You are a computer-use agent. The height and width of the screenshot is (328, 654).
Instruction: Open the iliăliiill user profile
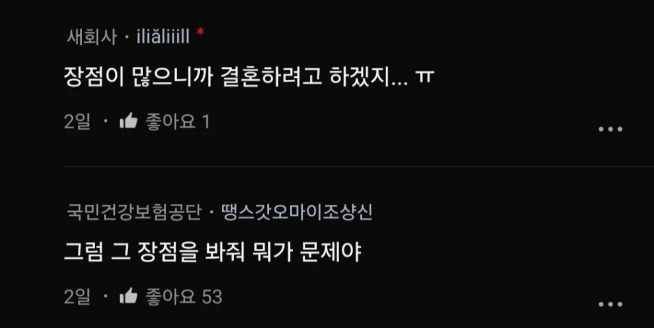click(163, 37)
